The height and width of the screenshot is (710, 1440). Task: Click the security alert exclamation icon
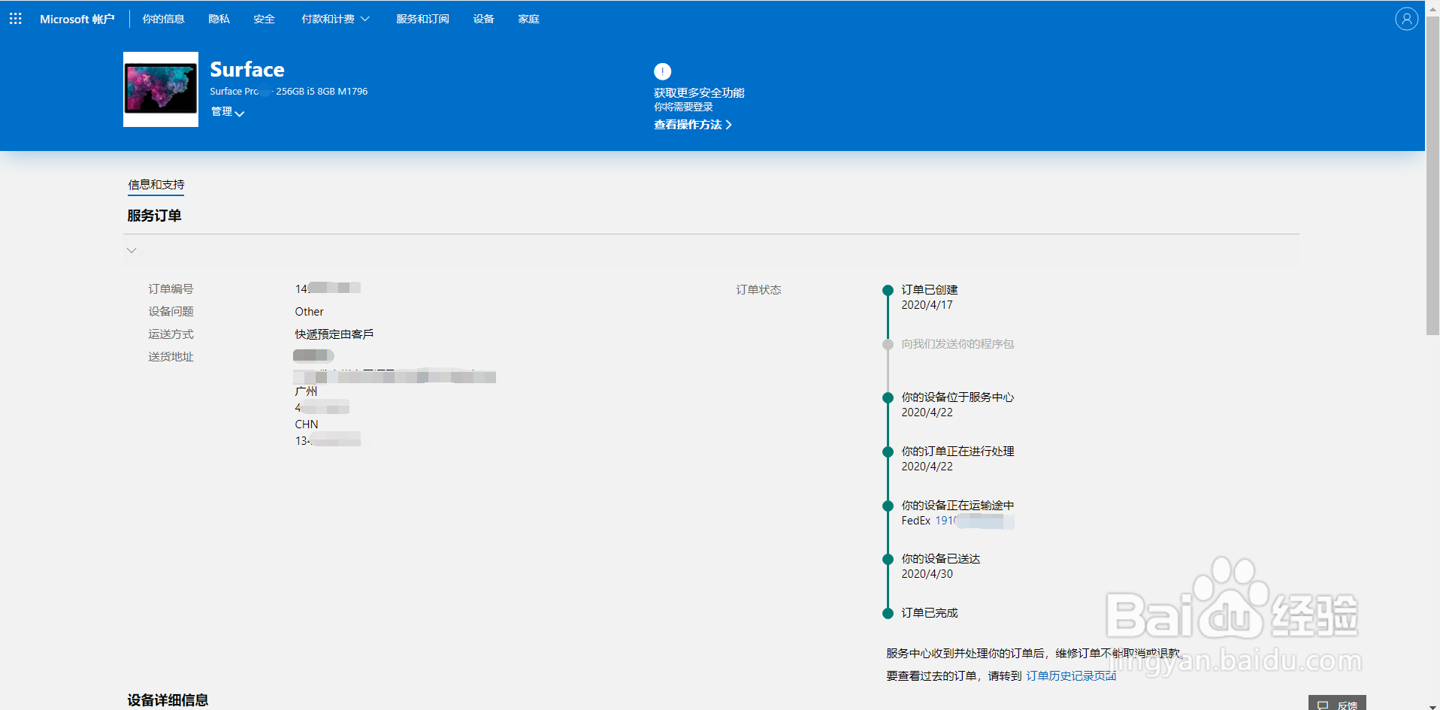coord(662,71)
